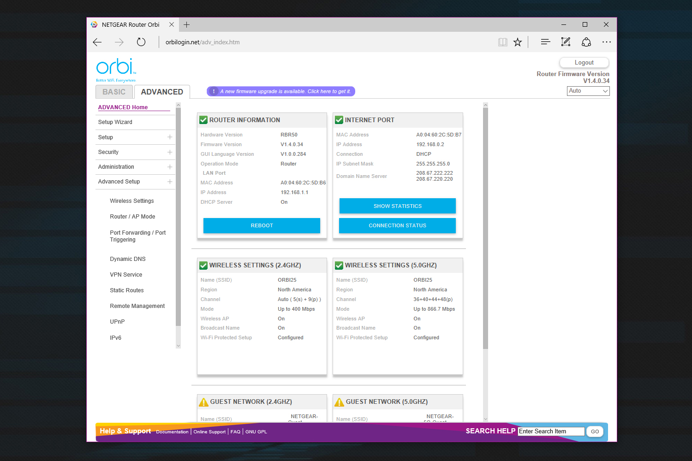Expand the Setup menu section
The height and width of the screenshot is (461, 692).
pyautogui.click(x=170, y=137)
